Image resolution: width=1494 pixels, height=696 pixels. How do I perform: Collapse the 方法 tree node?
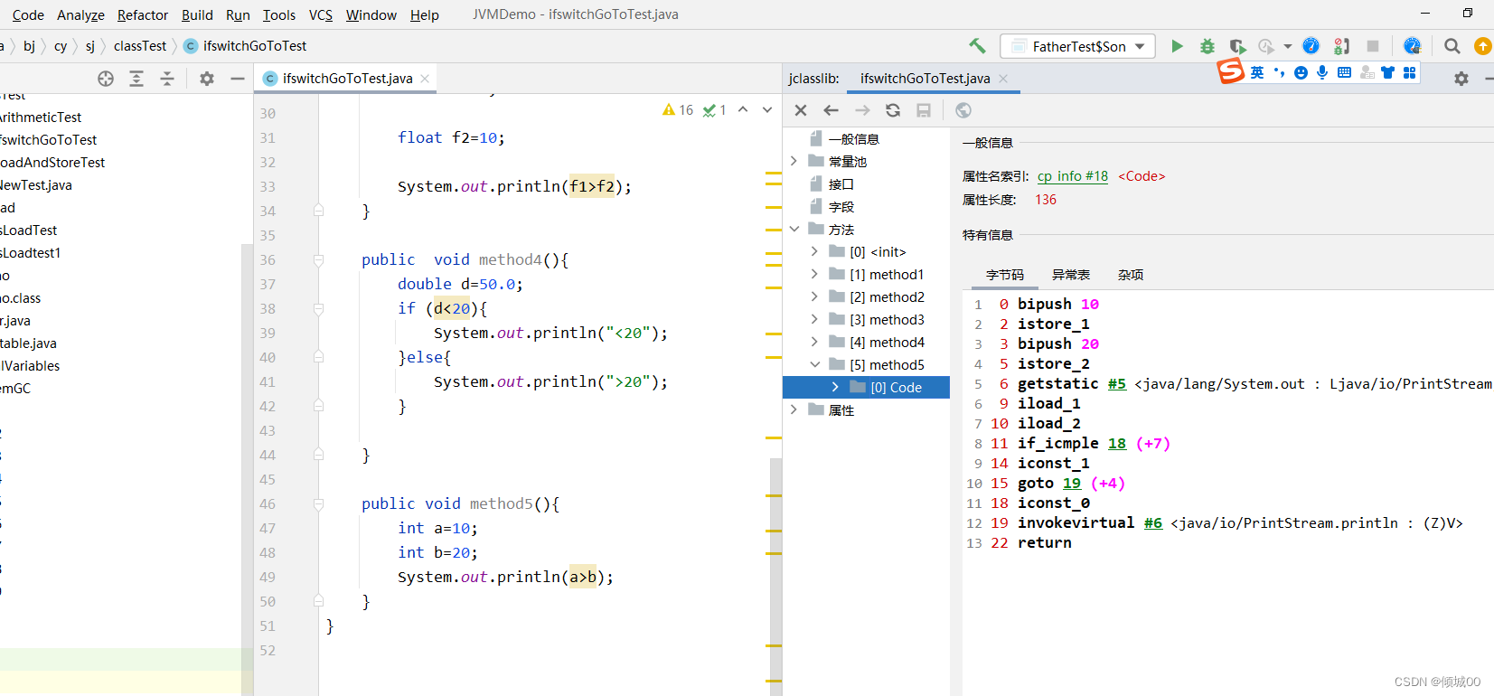coord(794,230)
